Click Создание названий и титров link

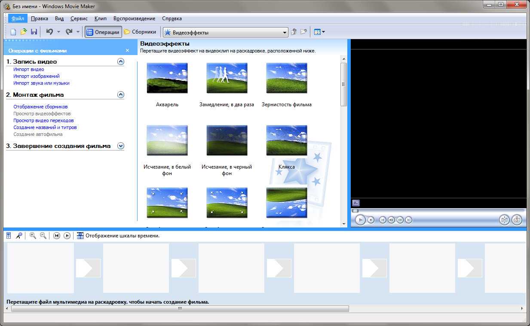coord(45,127)
